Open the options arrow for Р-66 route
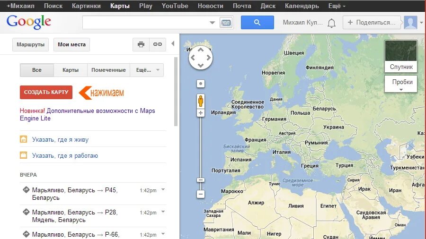The height and width of the screenshot is (239, 426). (163, 234)
